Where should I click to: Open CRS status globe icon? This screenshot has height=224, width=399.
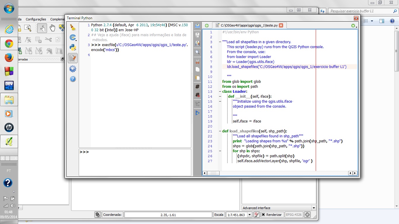(x=307, y=215)
